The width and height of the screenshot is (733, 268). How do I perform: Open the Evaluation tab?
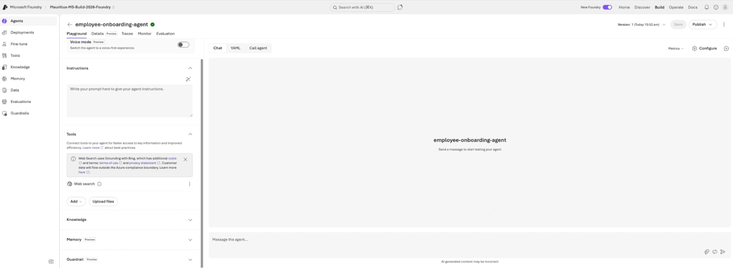click(165, 34)
